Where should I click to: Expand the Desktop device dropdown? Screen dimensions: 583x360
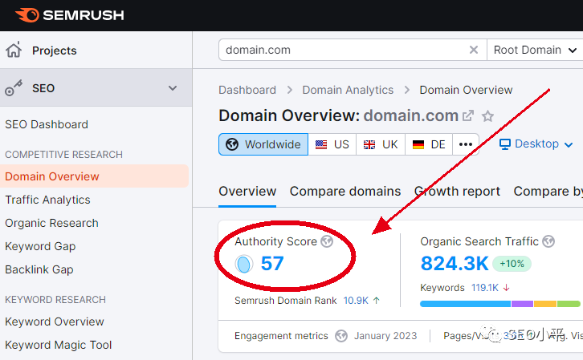point(536,144)
